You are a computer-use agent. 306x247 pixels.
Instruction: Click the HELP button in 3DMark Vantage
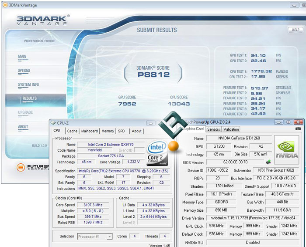pos(296,30)
